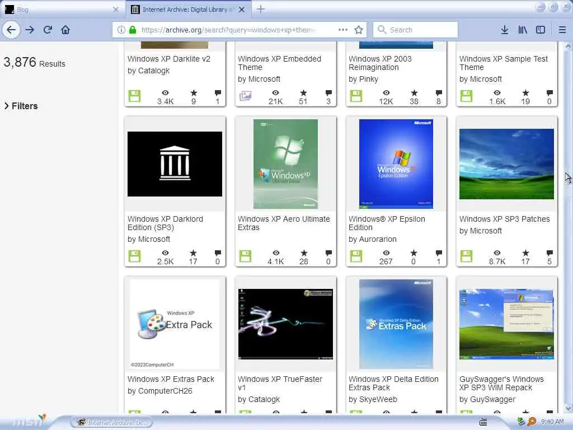Open the browser home page

point(65,30)
